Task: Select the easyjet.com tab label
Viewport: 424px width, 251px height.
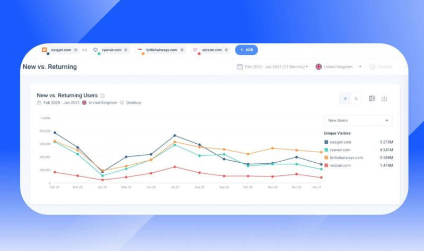Action: point(61,50)
